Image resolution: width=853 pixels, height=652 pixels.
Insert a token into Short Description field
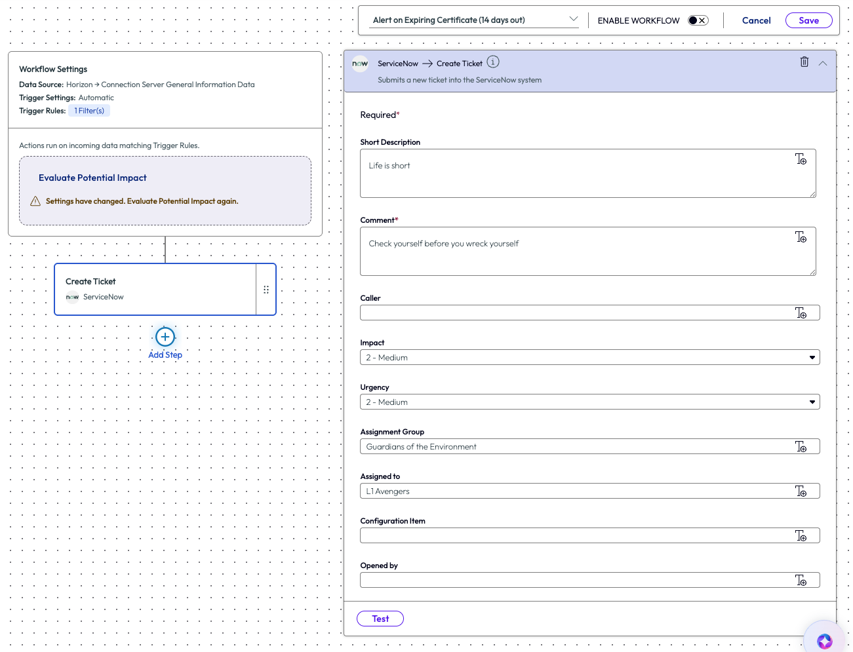pos(801,159)
